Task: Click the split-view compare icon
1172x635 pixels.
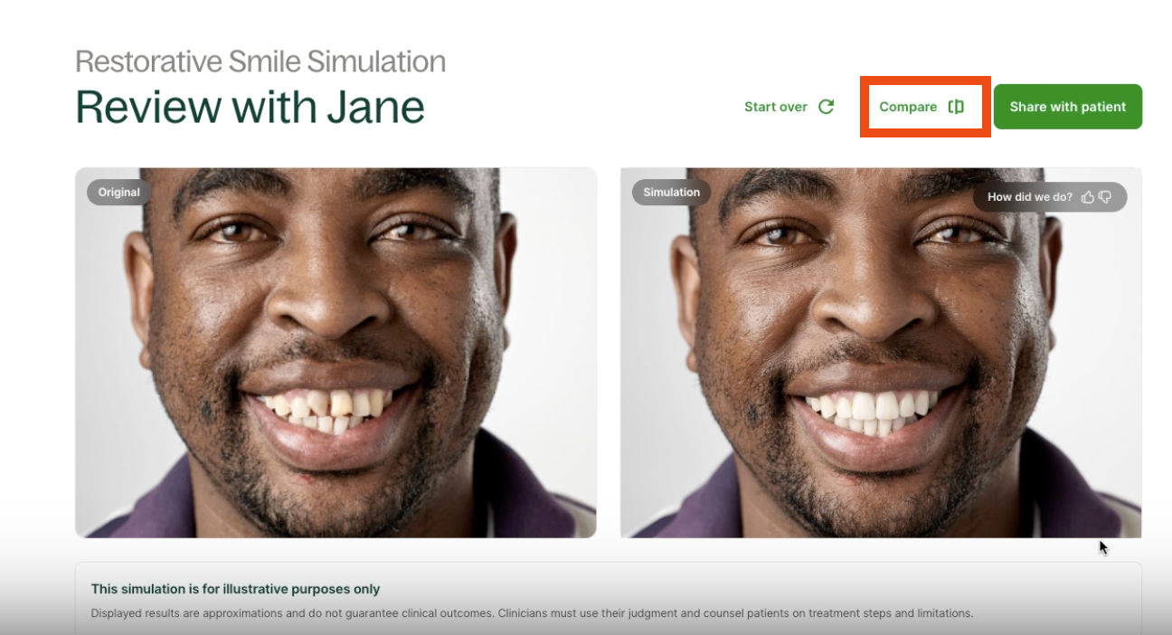Action: [x=956, y=107]
